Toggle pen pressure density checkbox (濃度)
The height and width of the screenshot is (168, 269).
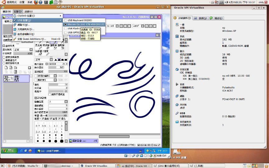pyautogui.click(x=43, y=119)
